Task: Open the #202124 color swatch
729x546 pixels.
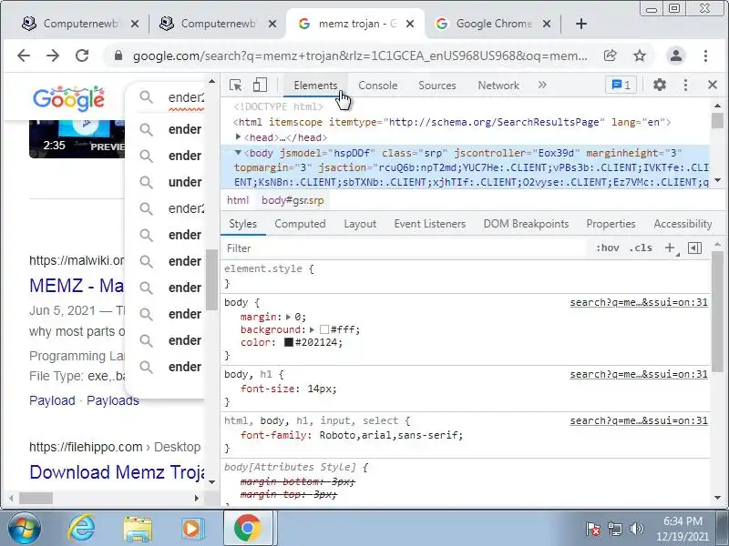Action: click(289, 343)
